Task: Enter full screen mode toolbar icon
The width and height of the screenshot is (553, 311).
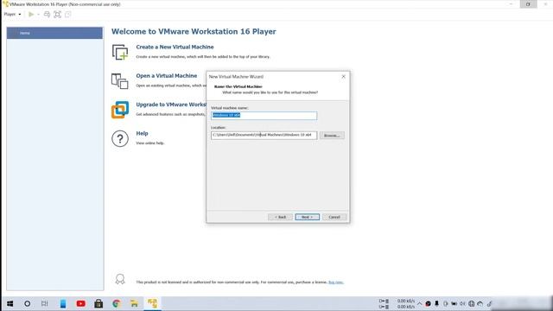Action: (x=58, y=15)
